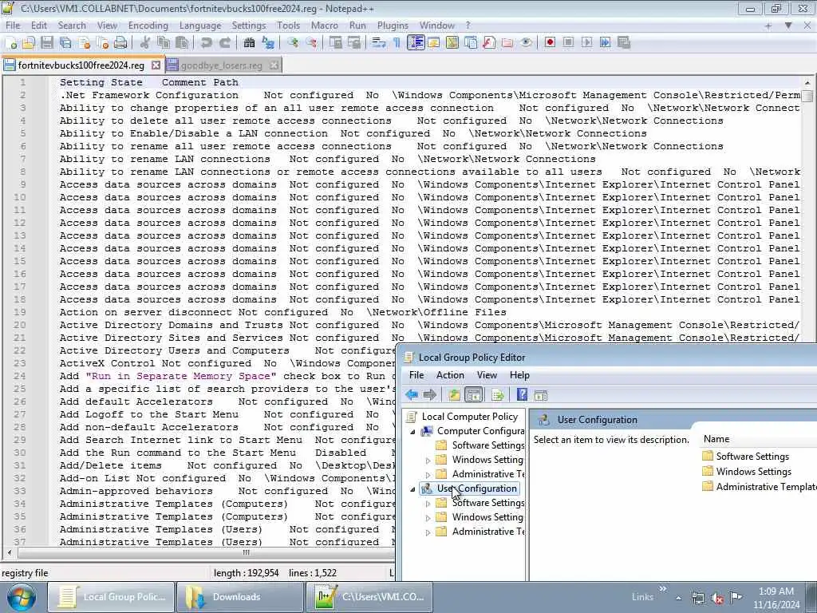Click the Paste toolbar icon
Image resolution: width=817 pixels, height=613 pixels.
(182, 43)
